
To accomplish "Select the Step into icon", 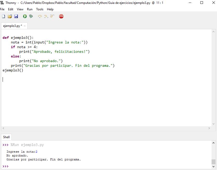I will pos(46,16).
